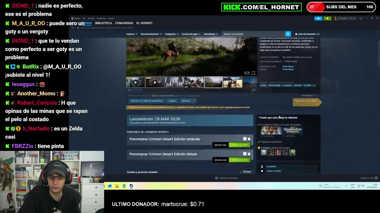Click the Logros de Steam feature link
Viewport: 380px width, 213px height.
(273, 171)
